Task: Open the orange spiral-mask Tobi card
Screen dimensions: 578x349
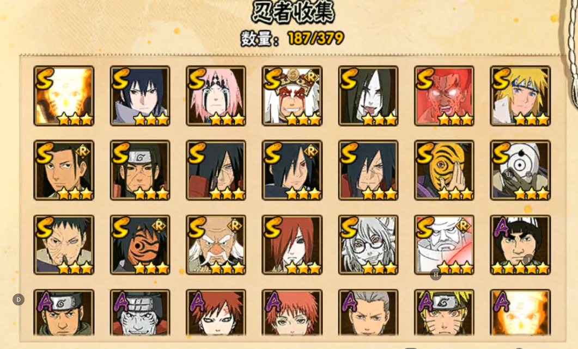Action: click(x=139, y=245)
